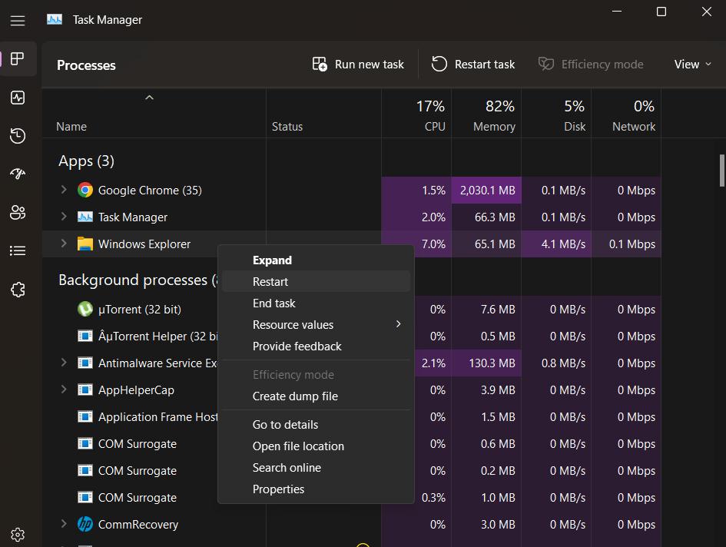This screenshot has height=547, width=726.
Task: Click the Run new task button
Action: (x=358, y=65)
